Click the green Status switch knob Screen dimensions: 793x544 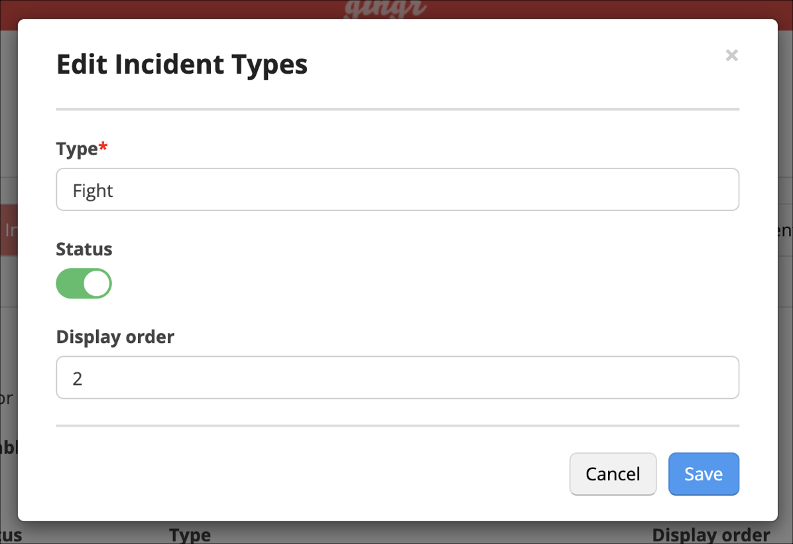click(x=95, y=283)
